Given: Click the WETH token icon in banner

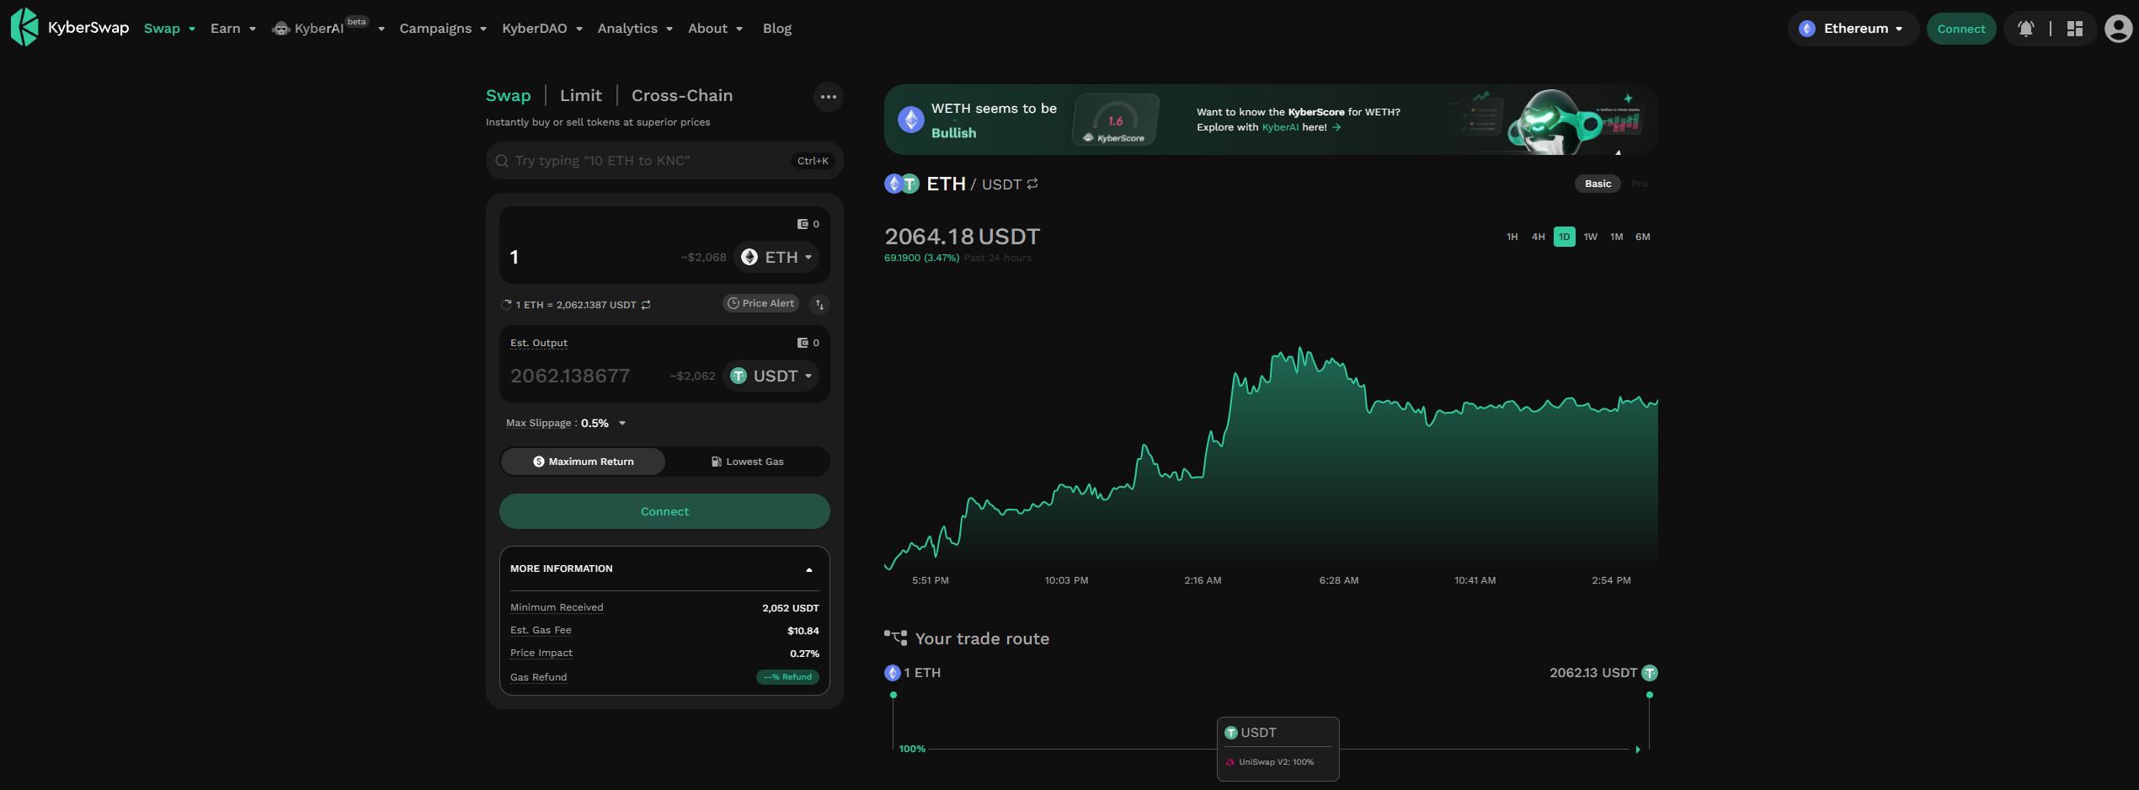Looking at the screenshot, I should tap(910, 120).
